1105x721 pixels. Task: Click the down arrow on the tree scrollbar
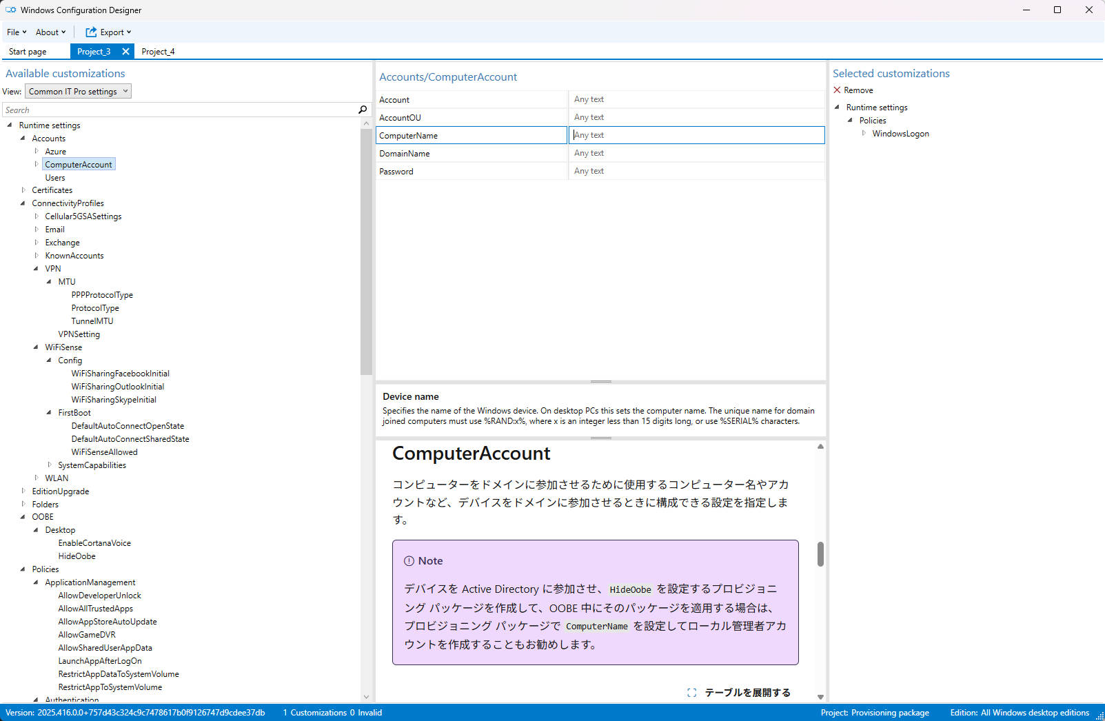(x=366, y=697)
